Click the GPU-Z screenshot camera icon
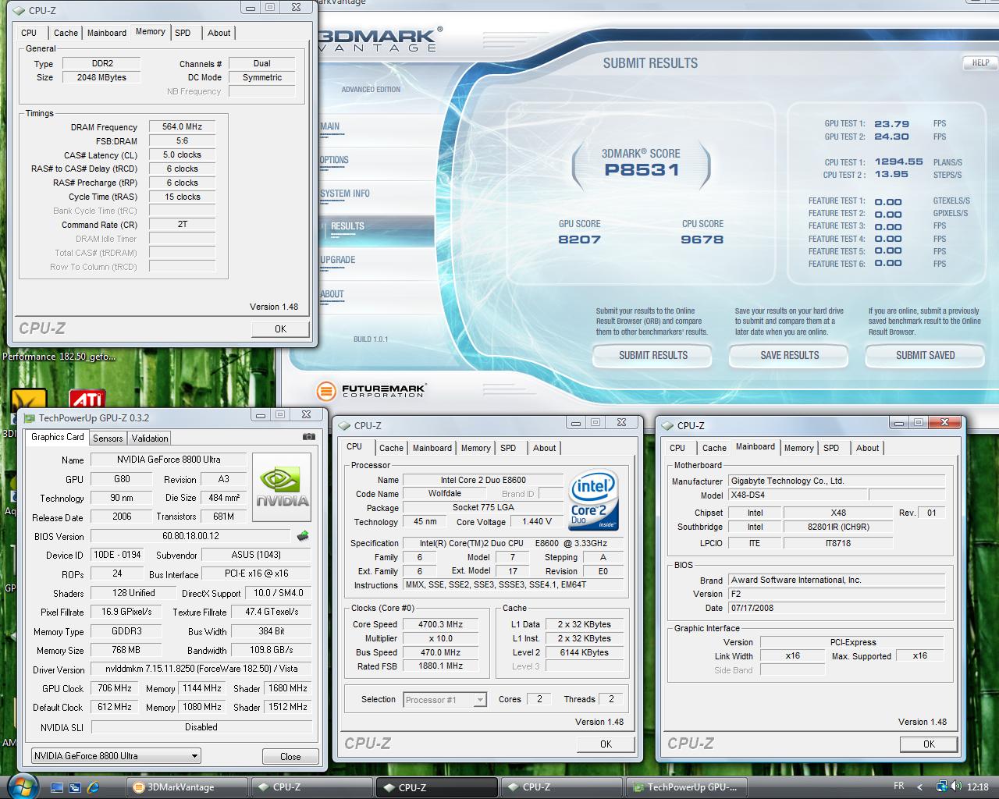 [x=308, y=437]
